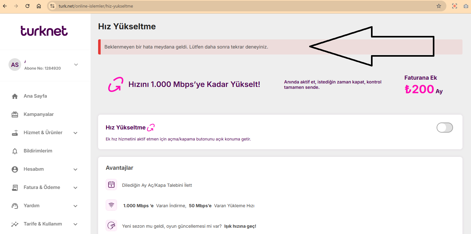471x234 pixels.
Task: Go to Bildirimlerim in the sidebar
Action: click(x=38, y=151)
